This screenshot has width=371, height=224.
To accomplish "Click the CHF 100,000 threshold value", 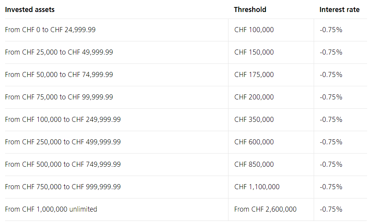I will point(254,30).
